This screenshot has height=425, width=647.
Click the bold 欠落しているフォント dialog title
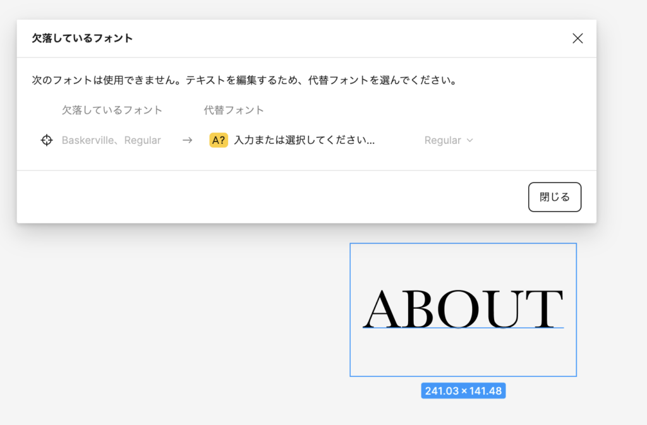(x=82, y=38)
